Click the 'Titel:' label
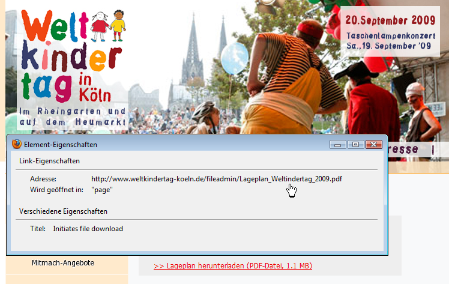449x284 pixels. (x=38, y=229)
